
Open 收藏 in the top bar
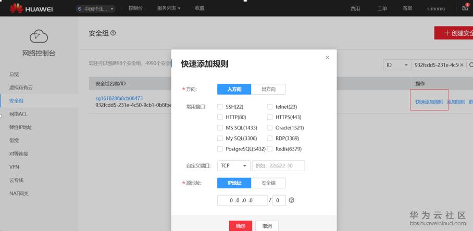[x=200, y=8]
